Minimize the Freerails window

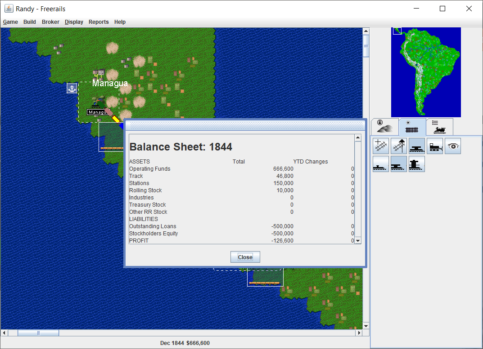416,9
